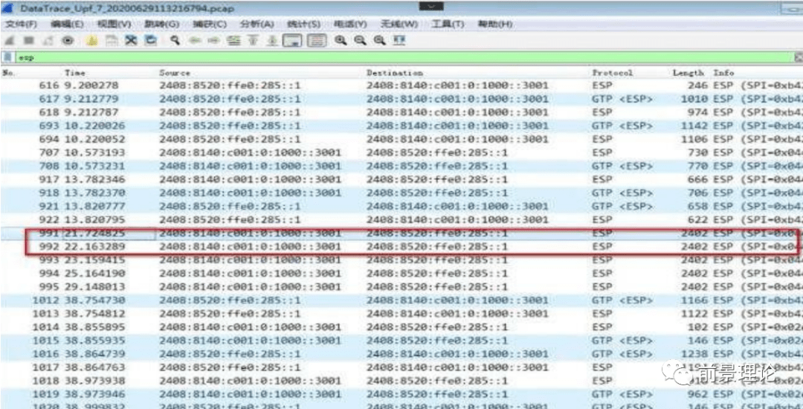Sort packets by the Time column header
The width and height of the screenshot is (803, 409).
tap(75, 73)
